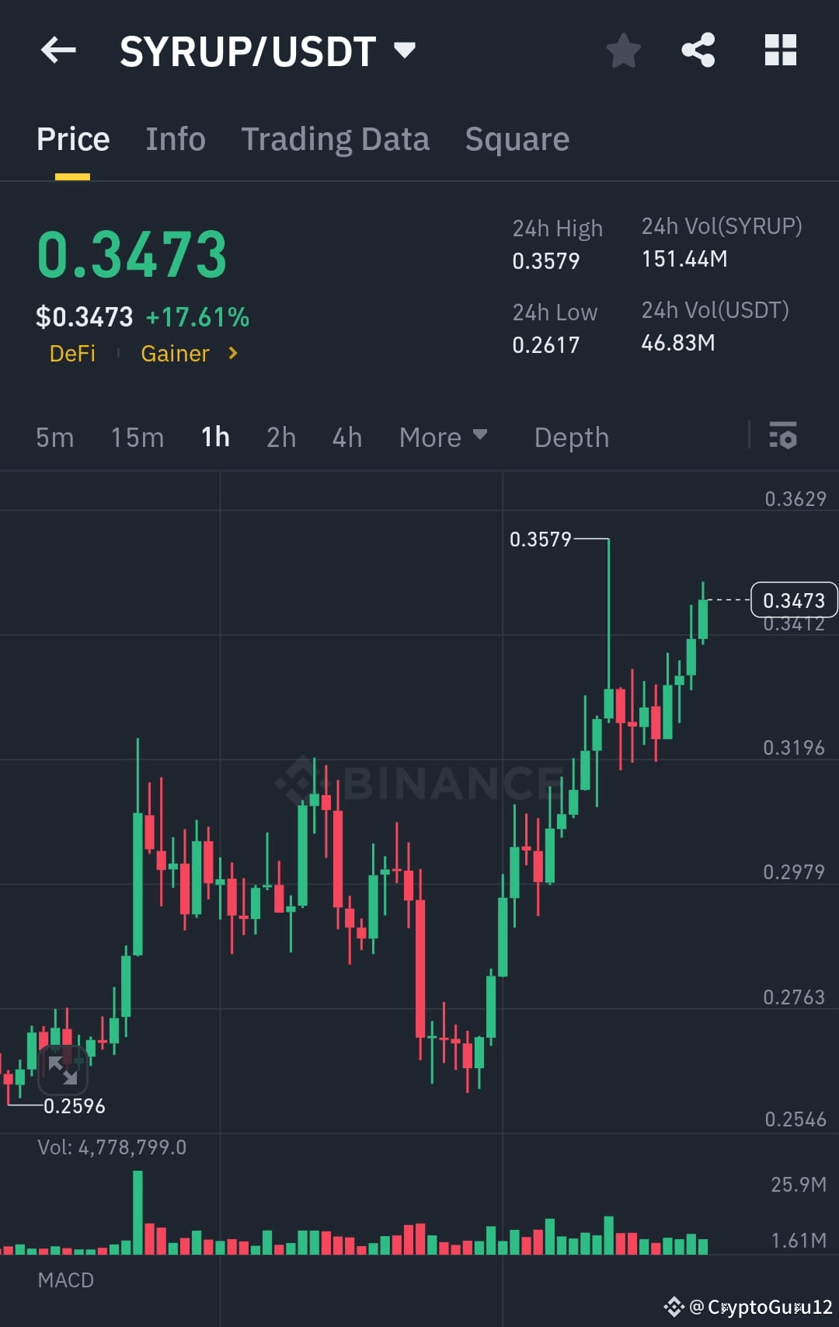
Task: Switch to the 15m candle interval
Action: [x=137, y=437]
